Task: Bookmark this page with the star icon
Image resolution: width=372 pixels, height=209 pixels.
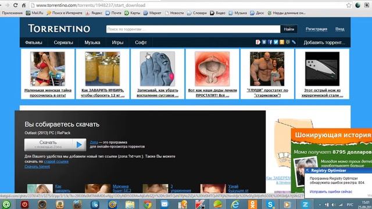Action: [x=349, y=5]
